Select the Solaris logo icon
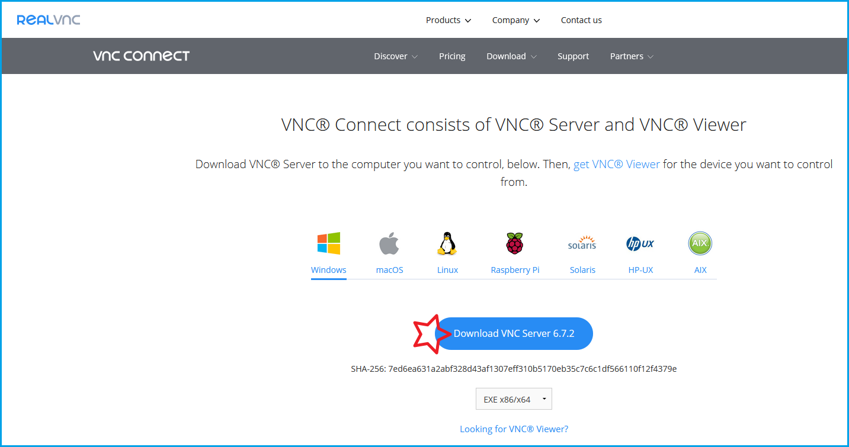Viewport: 849px width, 447px height. (x=582, y=243)
